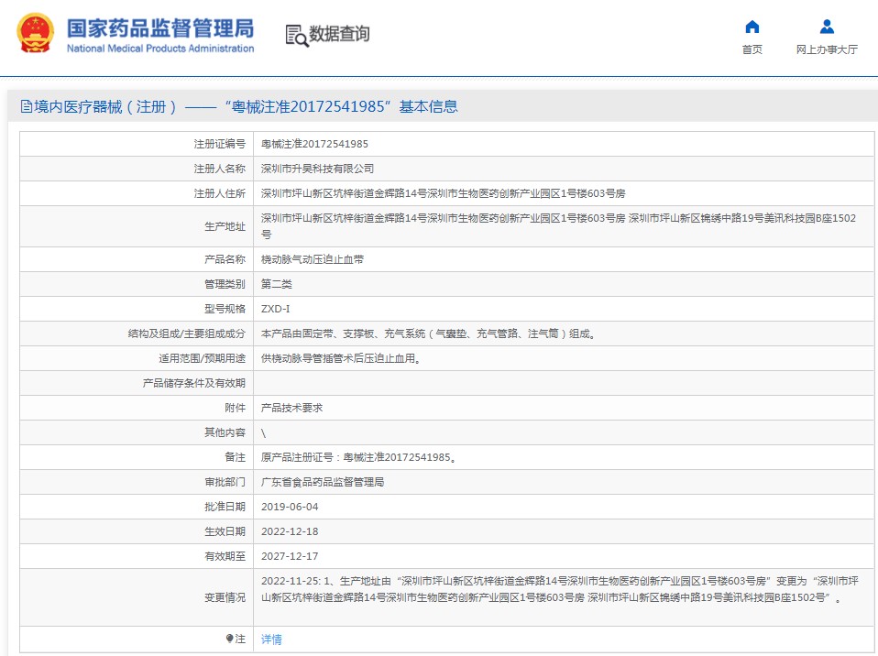Click the model value ZXD-I
The height and width of the screenshot is (656, 878).
click(x=275, y=309)
